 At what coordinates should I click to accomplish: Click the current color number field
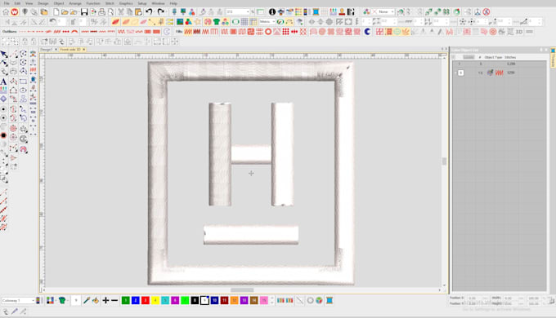[x=75, y=300]
